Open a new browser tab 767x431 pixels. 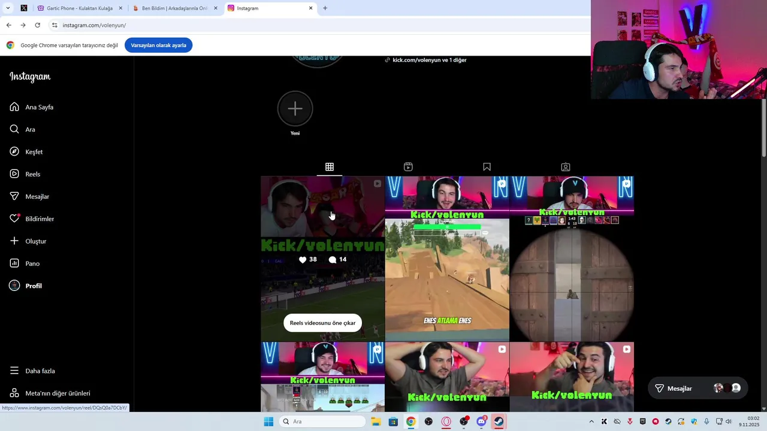pos(325,8)
